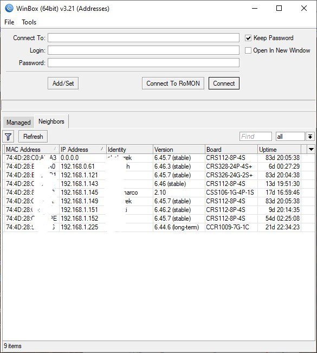
Task: Select IP address 0.0.0.0
Action: pos(70,158)
